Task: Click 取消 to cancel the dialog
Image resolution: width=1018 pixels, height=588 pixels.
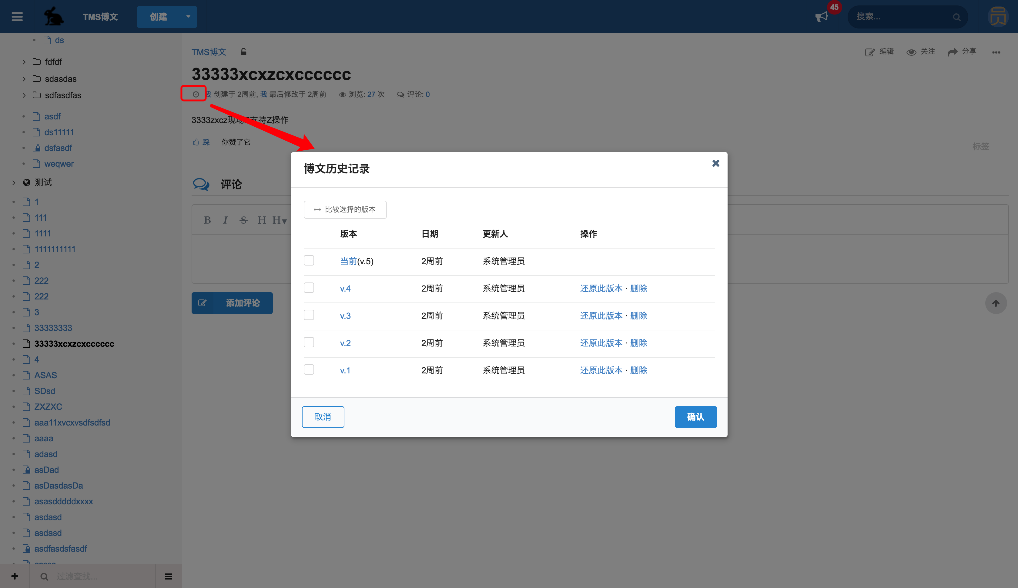Action: coord(323,417)
